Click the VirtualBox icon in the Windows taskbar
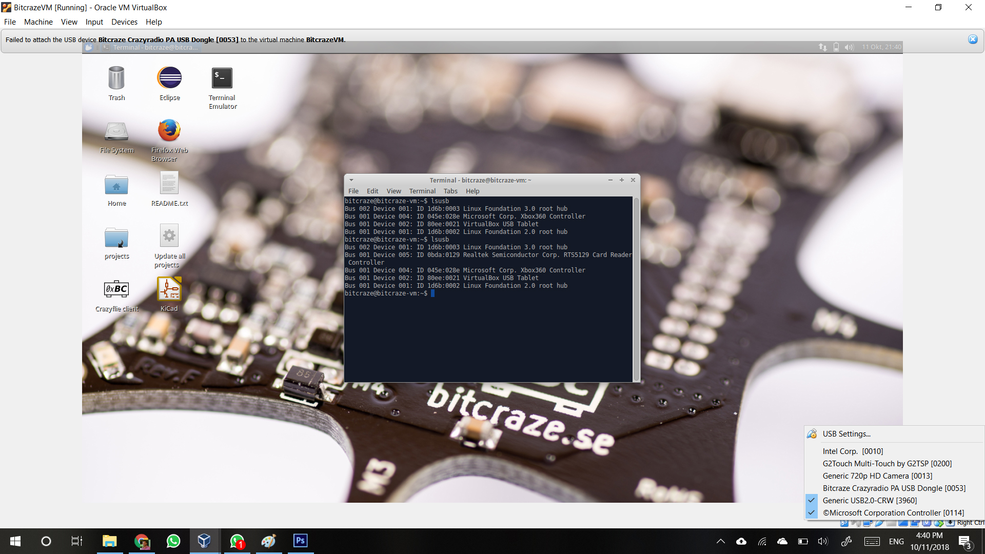Viewport: 985px width, 554px height. pyautogui.click(x=204, y=541)
